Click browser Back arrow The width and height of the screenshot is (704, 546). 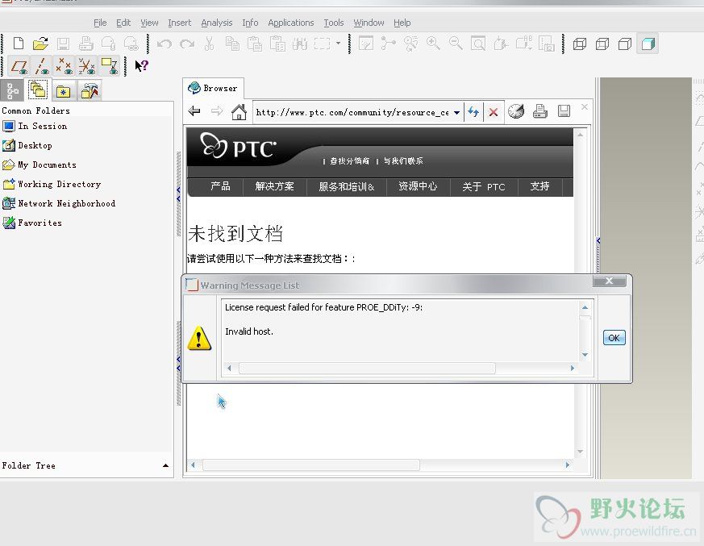click(x=194, y=111)
